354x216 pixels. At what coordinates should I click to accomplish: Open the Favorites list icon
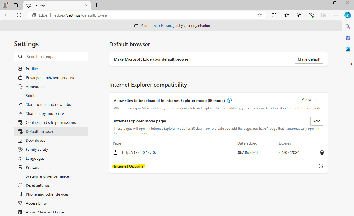(x=287, y=15)
